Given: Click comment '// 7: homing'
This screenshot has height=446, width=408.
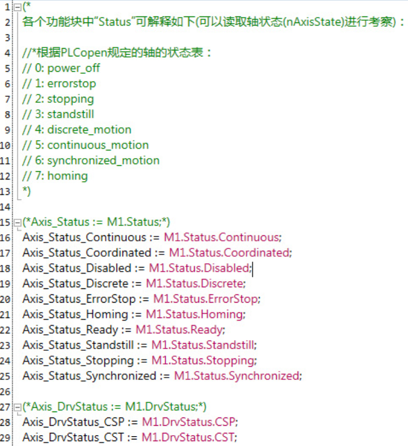Looking at the screenshot, I should [55, 176].
